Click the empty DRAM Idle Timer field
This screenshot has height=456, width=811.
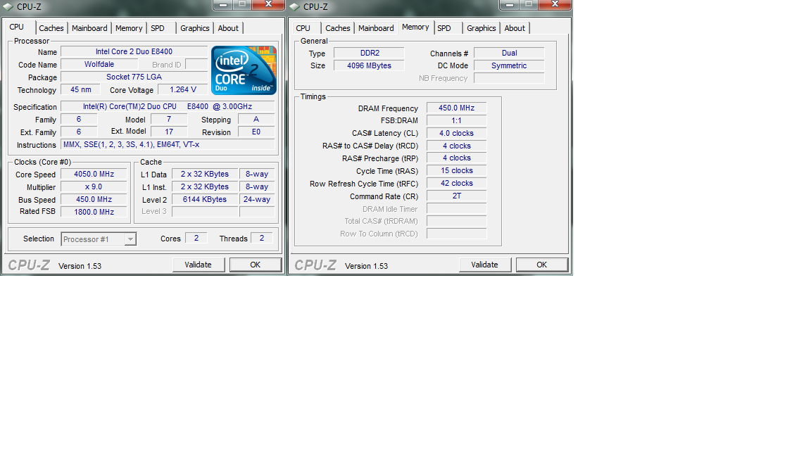457,208
